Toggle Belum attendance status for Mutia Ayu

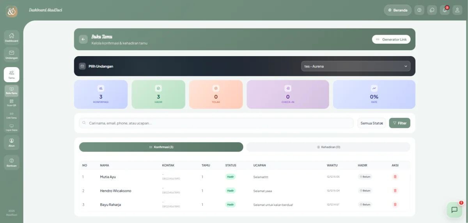pos(365,177)
